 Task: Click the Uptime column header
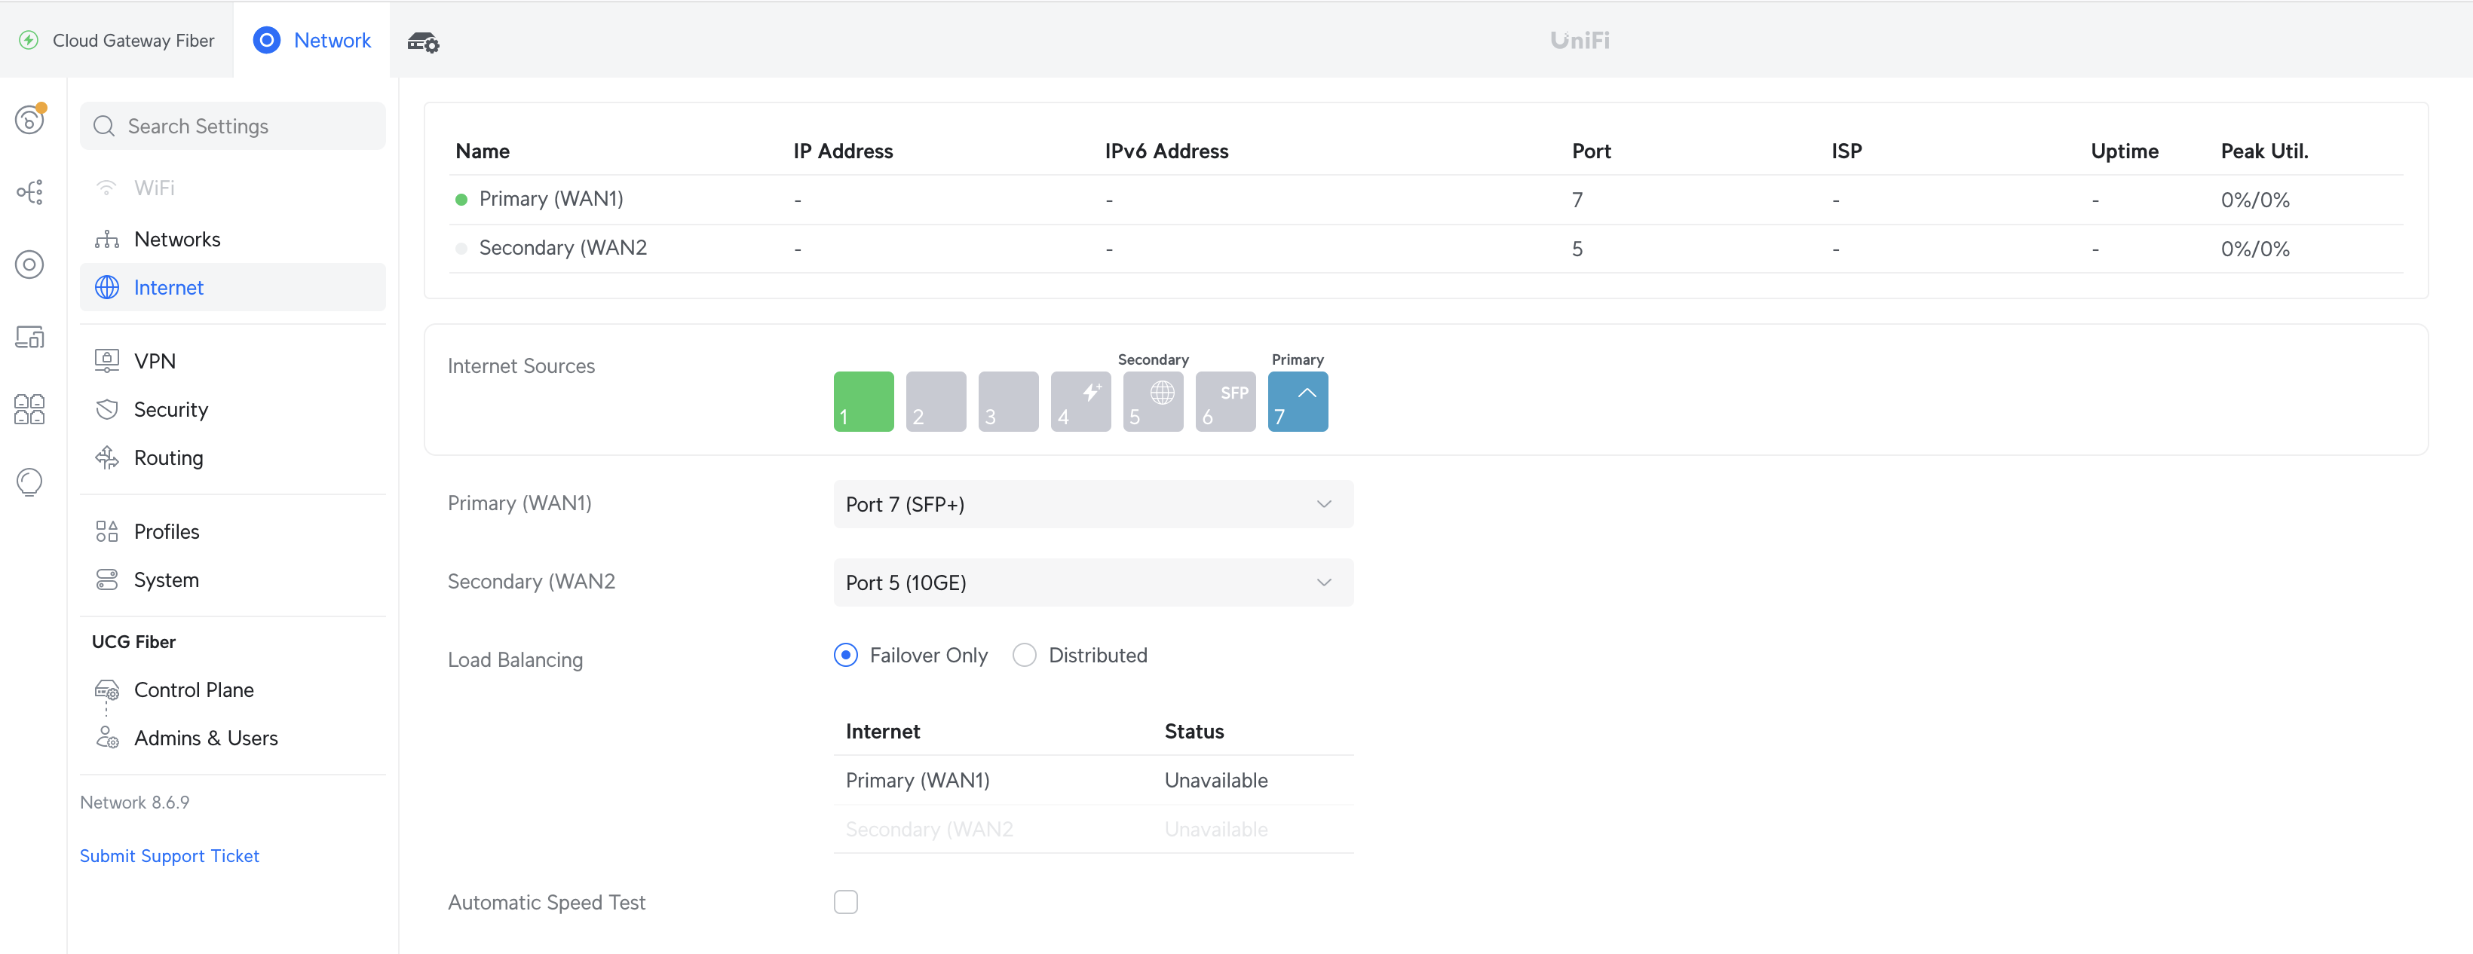tap(2125, 151)
